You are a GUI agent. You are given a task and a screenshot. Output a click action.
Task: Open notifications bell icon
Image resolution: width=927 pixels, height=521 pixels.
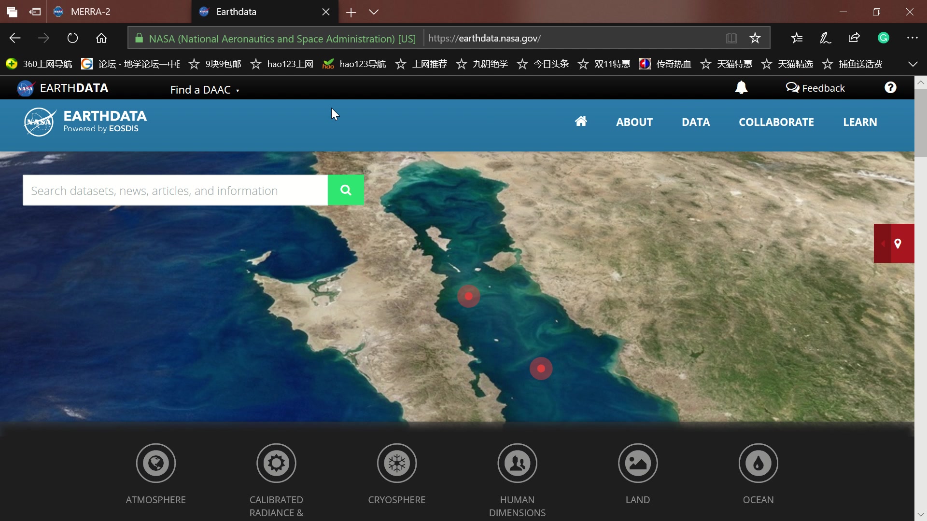[741, 87]
